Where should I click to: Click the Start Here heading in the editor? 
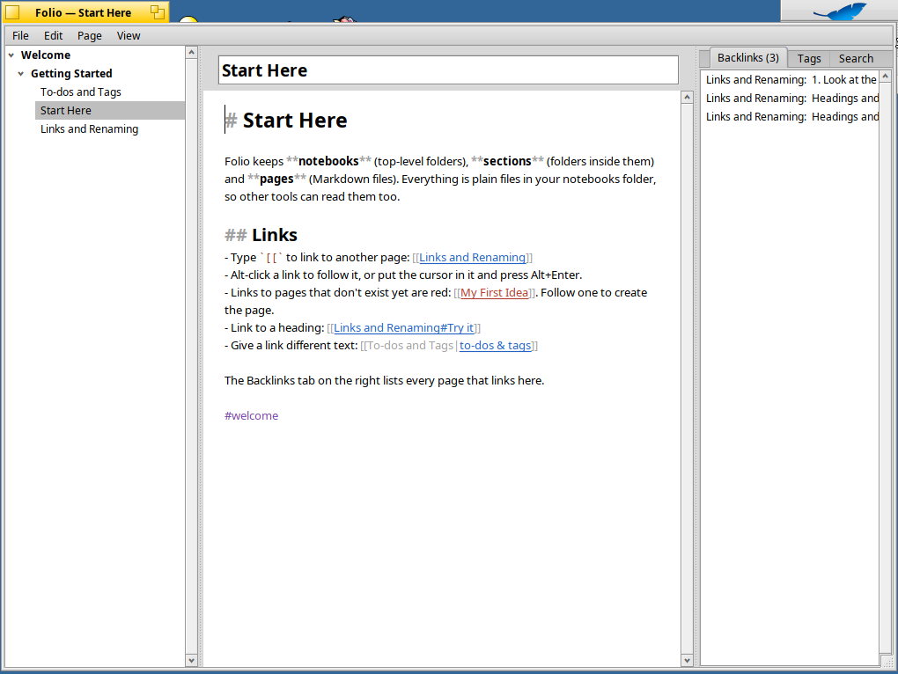[294, 121]
